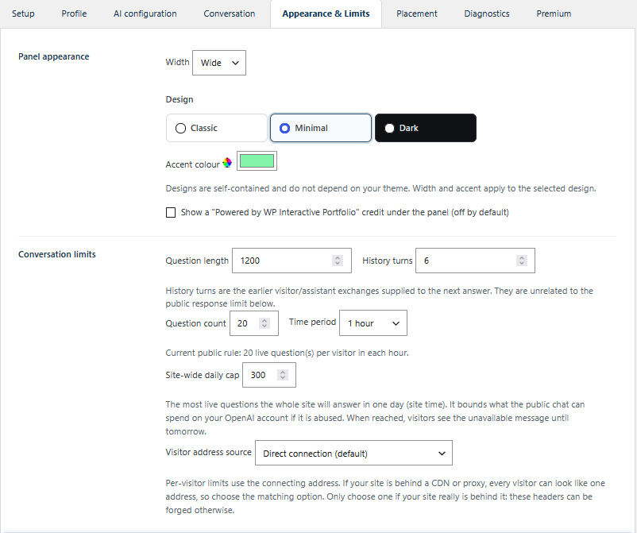The height and width of the screenshot is (533, 637).
Task: Adjust the Question count spinner arrows
Action: tap(264, 323)
